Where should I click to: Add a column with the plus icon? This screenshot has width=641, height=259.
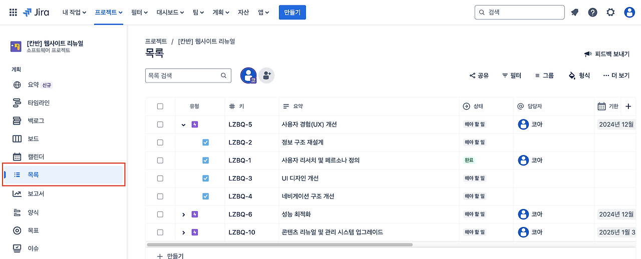[628, 106]
